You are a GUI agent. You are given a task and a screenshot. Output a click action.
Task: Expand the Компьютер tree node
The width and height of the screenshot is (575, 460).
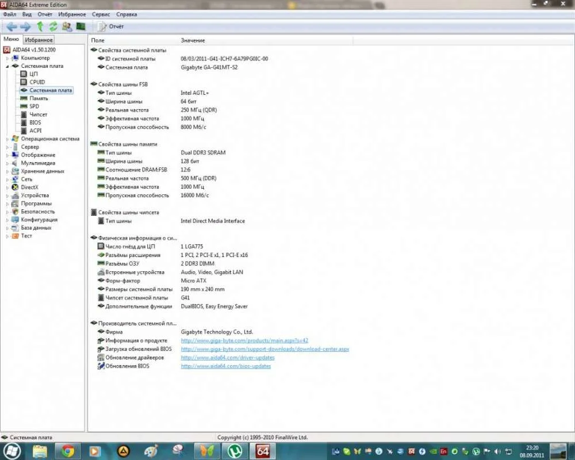(7, 58)
